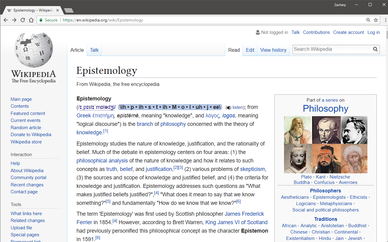Open the zoom magnifier in the address bar
Screen dimensions: 388x242
click(x=368, y=20)
